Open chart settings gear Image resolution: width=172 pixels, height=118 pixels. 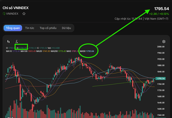(164, 41)
